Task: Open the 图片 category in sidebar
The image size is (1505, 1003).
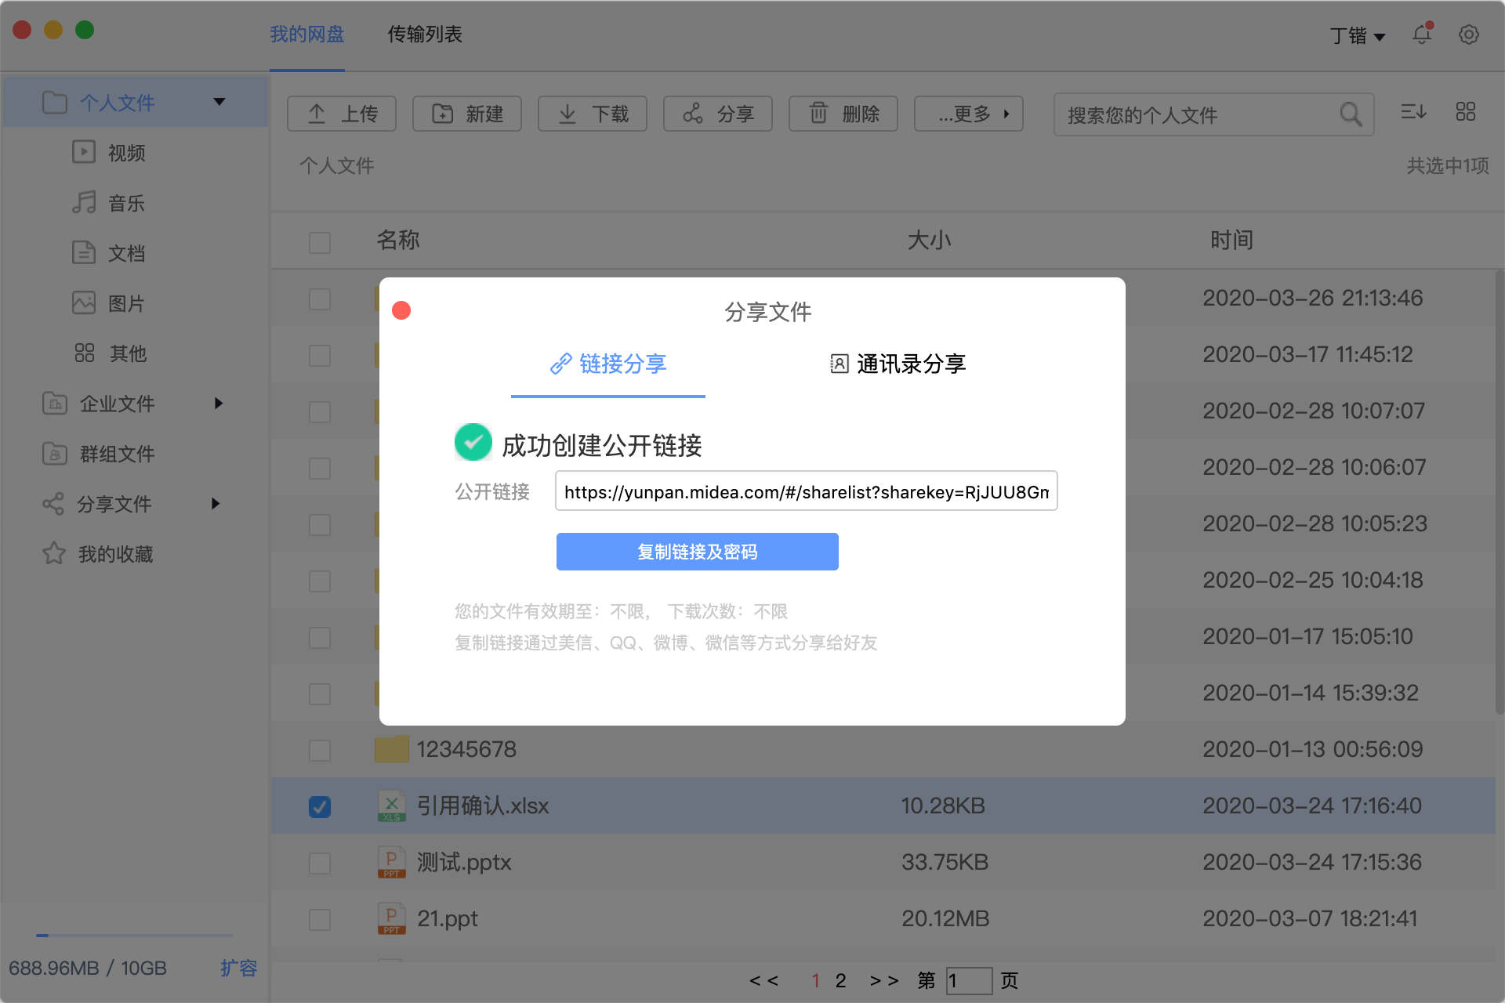Action: coord(110,303)
